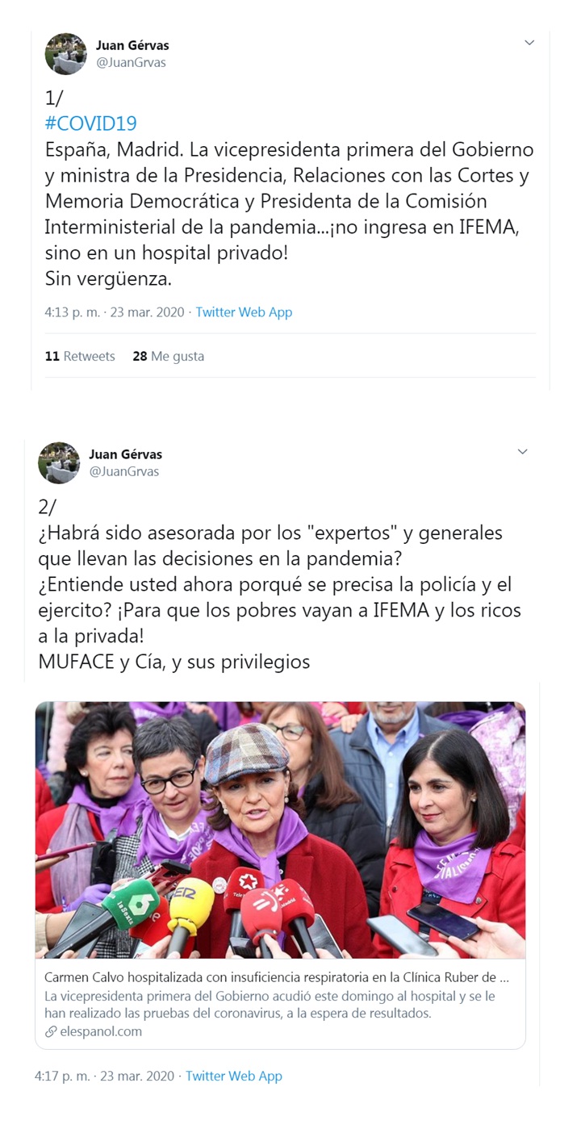This screenshot has height=1133, width=581.
Task: Click the @JuanGrvas handle in first tweet
Action: [x=132, y=63]
